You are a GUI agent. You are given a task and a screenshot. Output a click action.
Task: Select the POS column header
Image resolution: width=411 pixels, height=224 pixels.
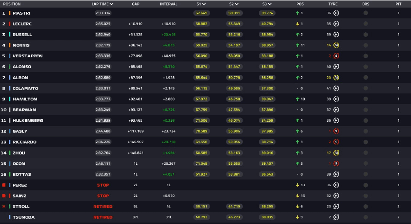point(300,4)
